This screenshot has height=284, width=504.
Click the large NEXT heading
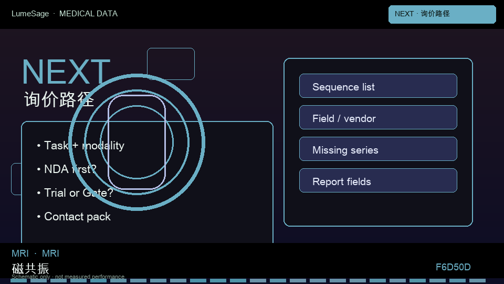click(66, 72)
